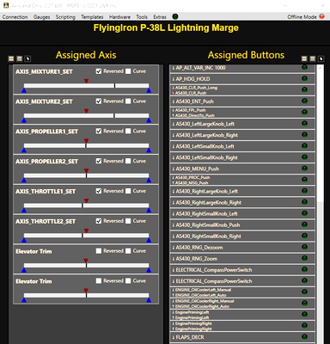Click the green dot on AS430_MENU_Push row
This screenshot has height=344, width=330.
304,169
